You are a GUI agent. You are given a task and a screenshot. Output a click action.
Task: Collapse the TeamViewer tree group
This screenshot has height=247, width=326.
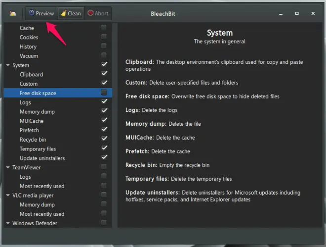click(8, 167)
